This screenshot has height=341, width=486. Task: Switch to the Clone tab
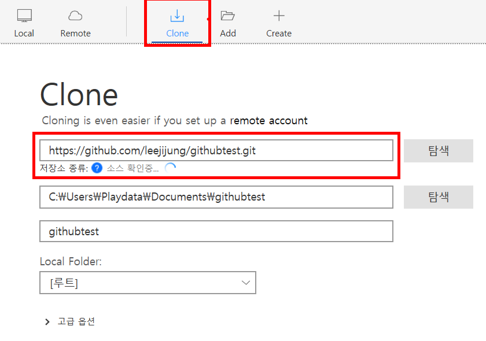tap(177, 24)
